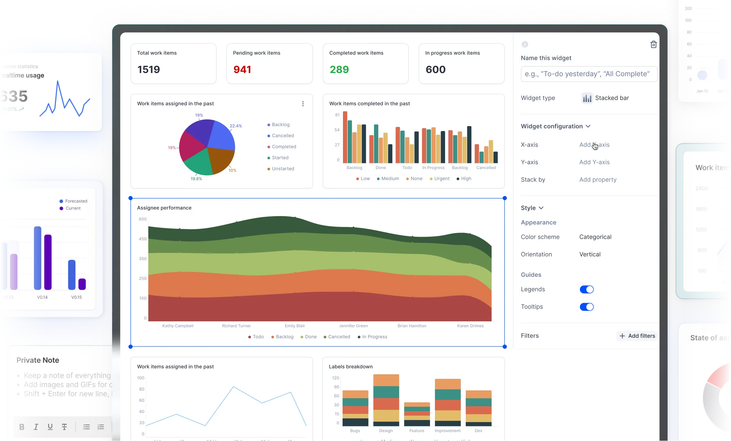
Task: Click the Underline formatting icon
Action: pos(50,427)
